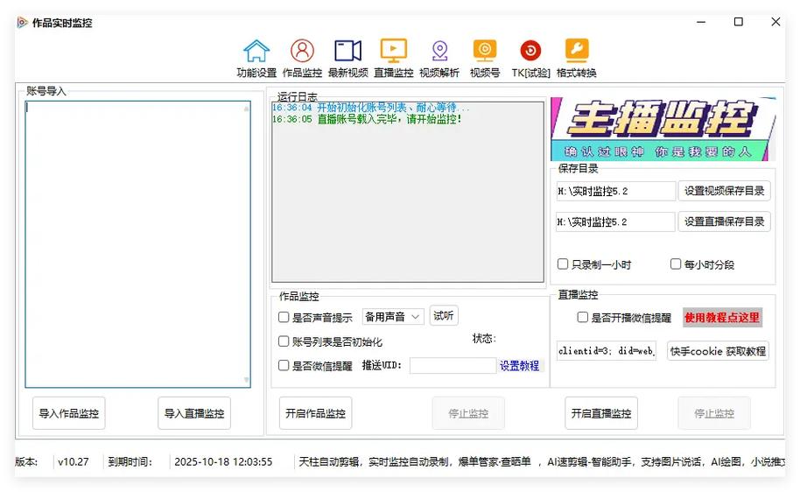Click 快手cookie 获取教程 button
Viewport: 800px width, 492px height.
click(x=718, y=351)
